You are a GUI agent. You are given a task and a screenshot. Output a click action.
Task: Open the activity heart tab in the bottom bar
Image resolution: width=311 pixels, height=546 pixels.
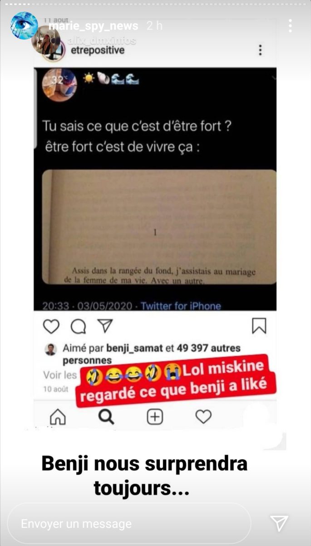pos(203,416)
